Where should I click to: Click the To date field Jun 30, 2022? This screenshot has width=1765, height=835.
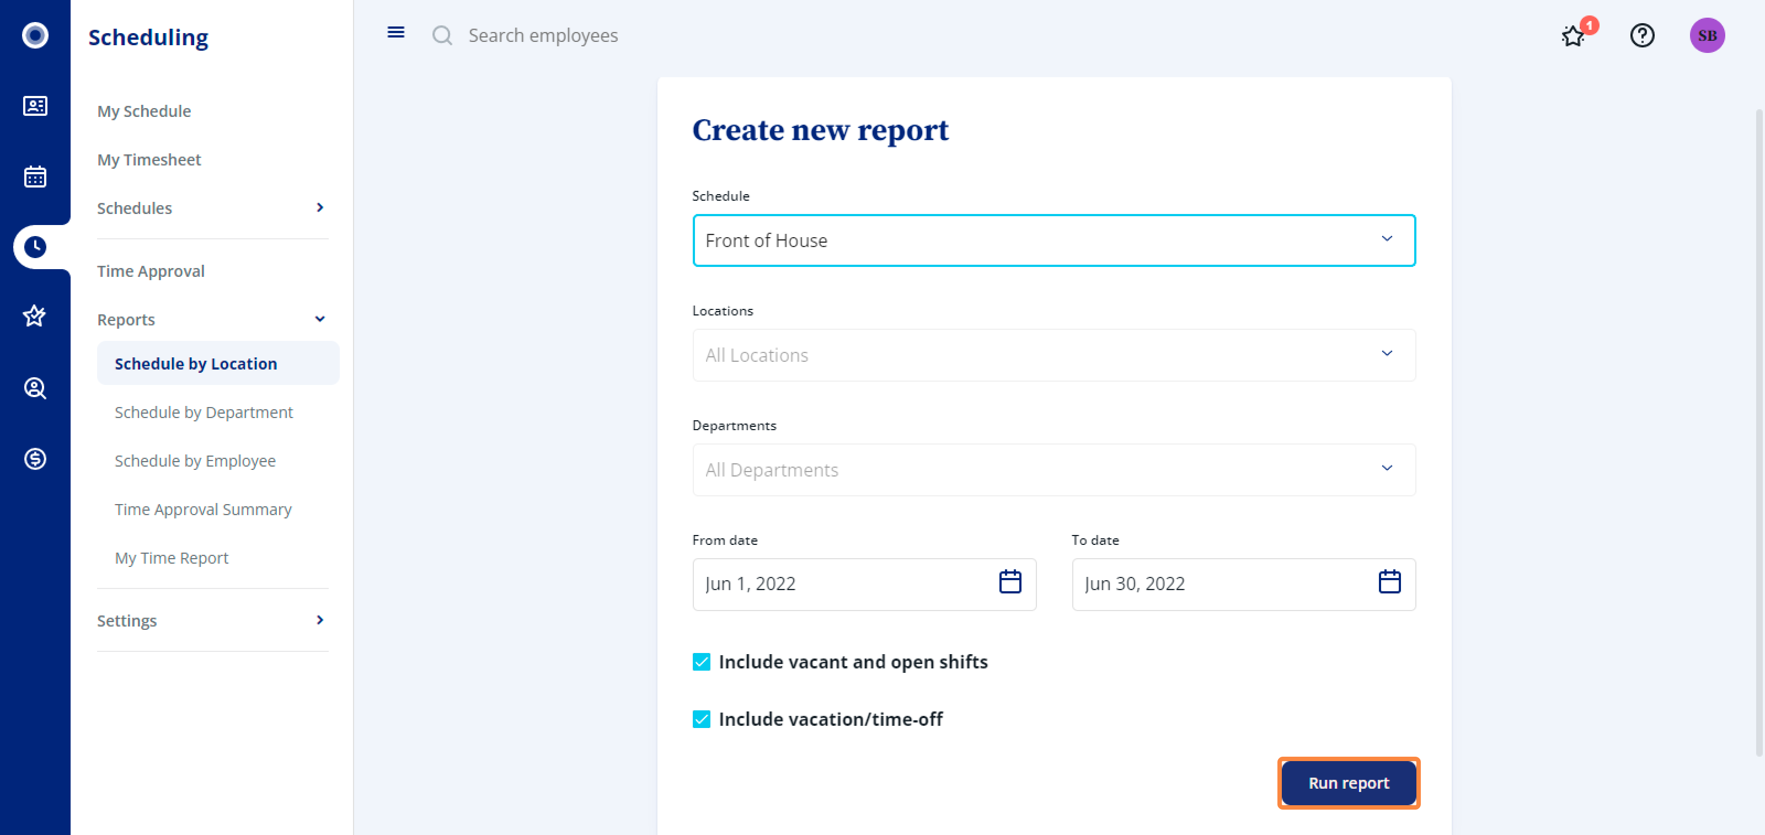tap(1244, 584)
